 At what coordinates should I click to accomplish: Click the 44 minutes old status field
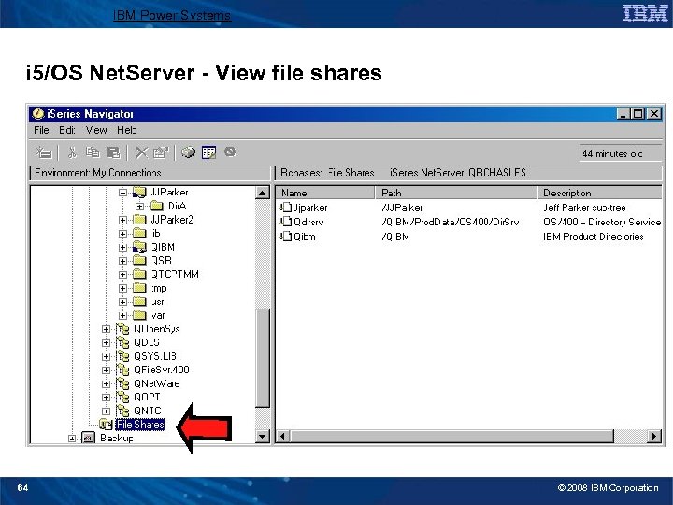tap(621, 153)
